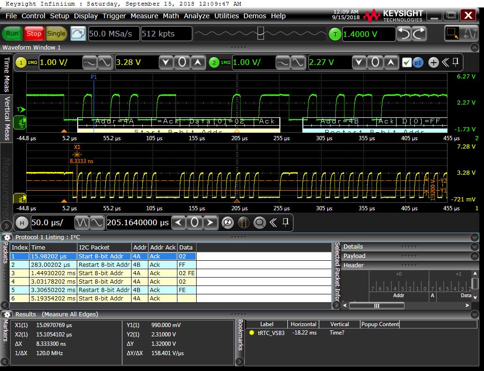Move channel 1 offset down with arrow
This screenshot has height=371, width=484.
[166, 63]
